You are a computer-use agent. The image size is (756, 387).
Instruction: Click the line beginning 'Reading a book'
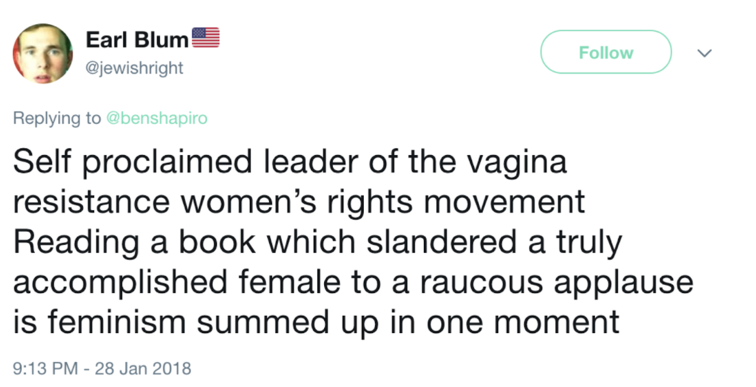click(x=317, y=242)
